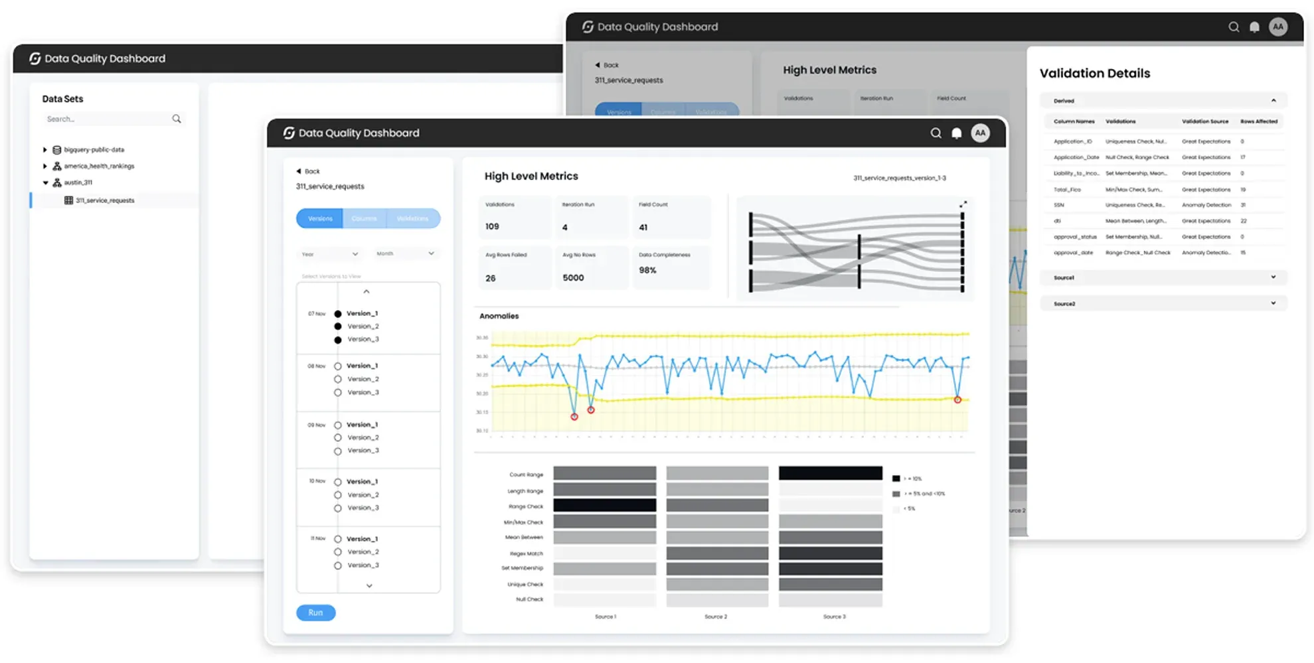
Task: Open notifications bell in front dashboard window
Action: (x=956, y=133)
